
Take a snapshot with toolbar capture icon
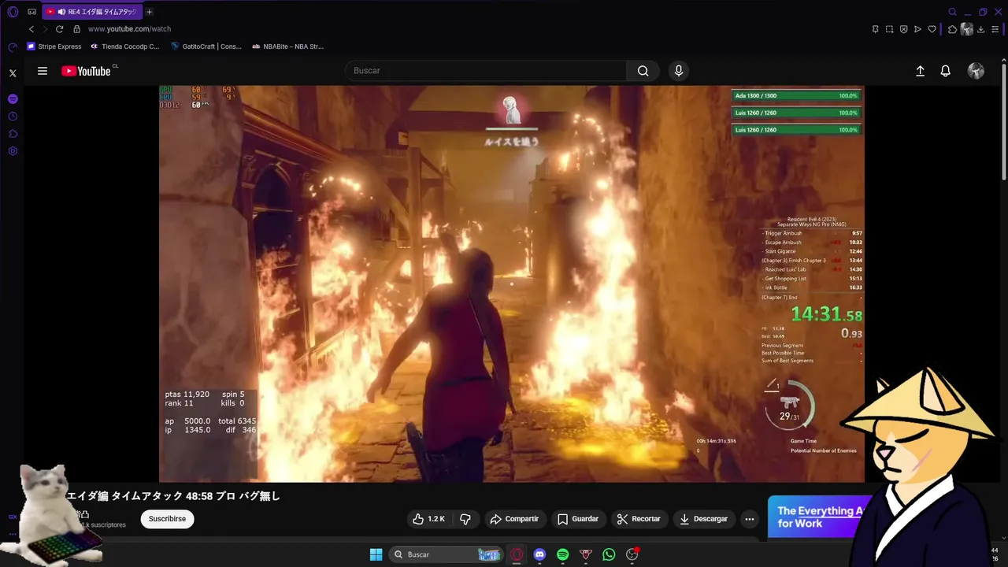pos(889,29)
